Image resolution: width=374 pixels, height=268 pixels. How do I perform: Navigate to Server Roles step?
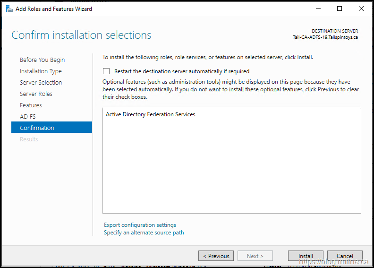tap(36, 94)
